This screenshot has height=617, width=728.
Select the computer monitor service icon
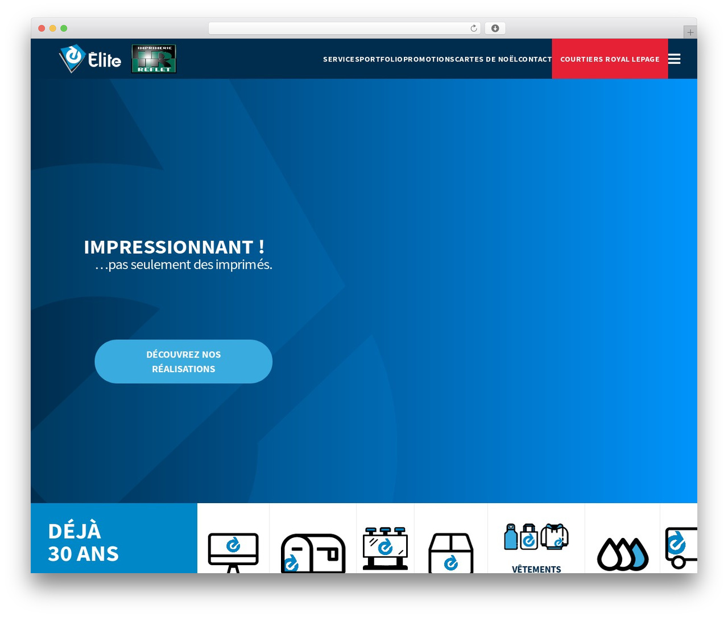pos(233,552)
